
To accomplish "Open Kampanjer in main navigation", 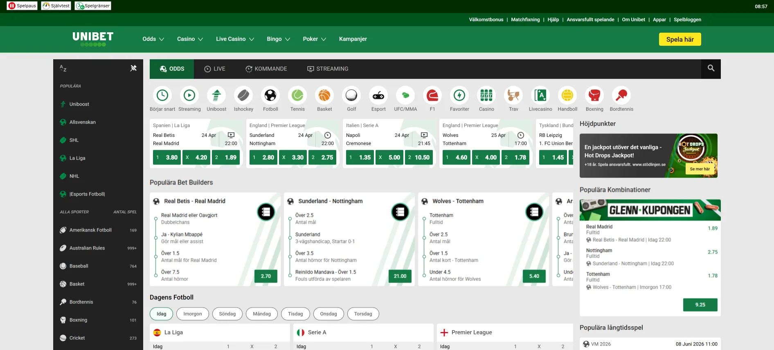I will click(x=353, y=39).
